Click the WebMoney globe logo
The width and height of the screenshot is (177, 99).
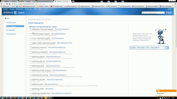[x=15, y=13]
